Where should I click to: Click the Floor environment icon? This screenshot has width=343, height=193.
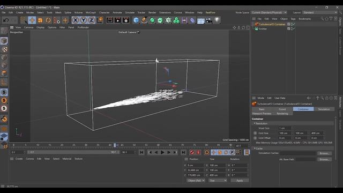(x=200, y=20)
